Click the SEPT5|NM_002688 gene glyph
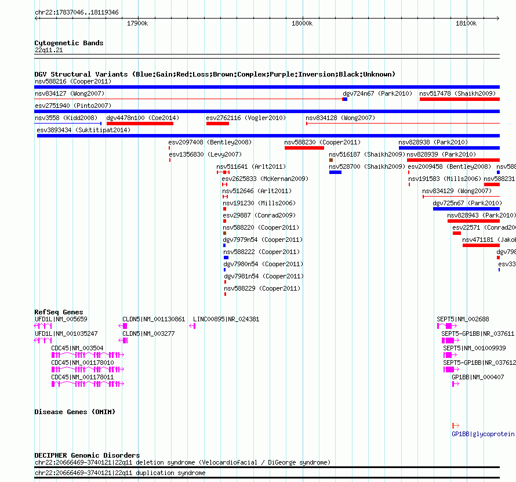This screenshot has height=482, width=516. (447, 326)
